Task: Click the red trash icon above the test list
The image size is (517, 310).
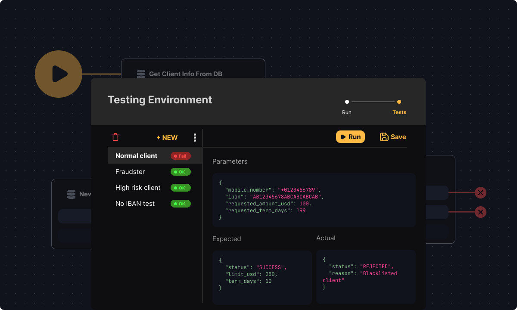Action: pos(115,136)
